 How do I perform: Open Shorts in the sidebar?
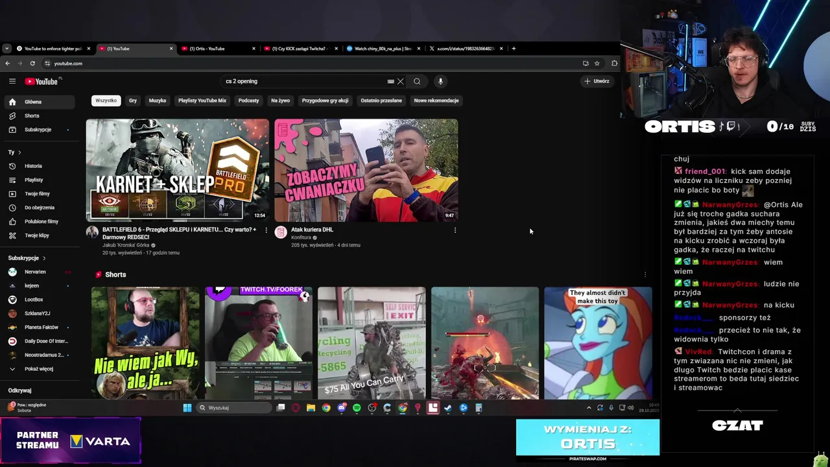pos(40,115)
